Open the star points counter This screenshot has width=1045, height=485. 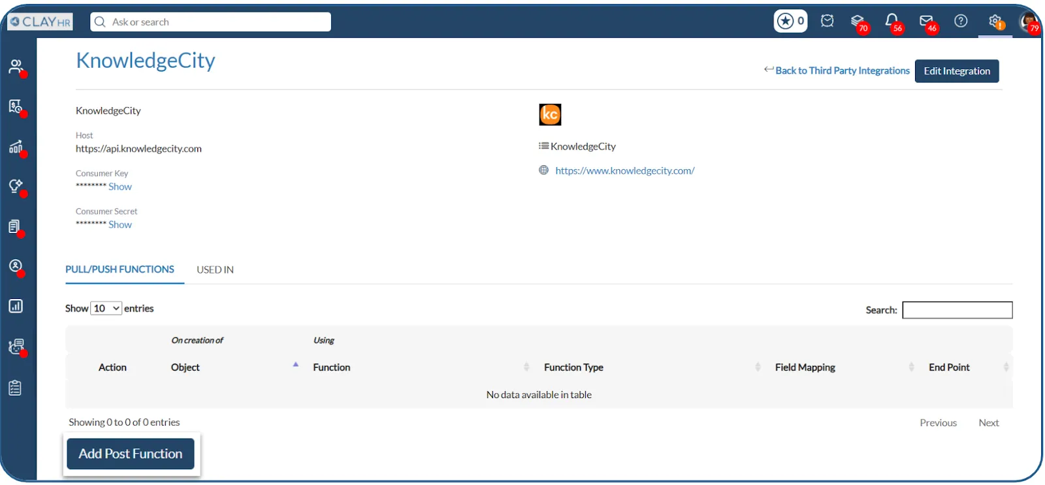(x=790, y=21)
